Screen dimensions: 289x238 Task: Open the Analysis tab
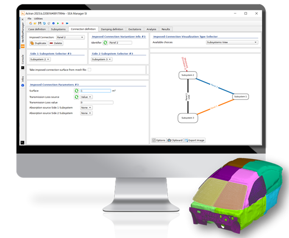pyautogui.click(x=151, y=29)
